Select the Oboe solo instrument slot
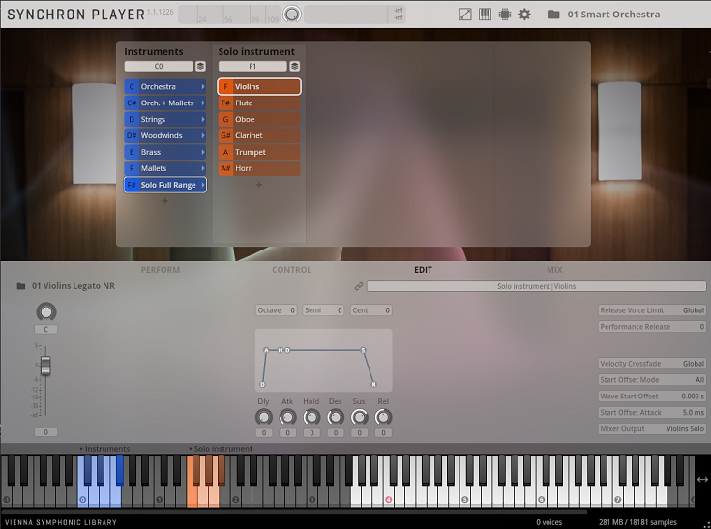 point(259,119)
